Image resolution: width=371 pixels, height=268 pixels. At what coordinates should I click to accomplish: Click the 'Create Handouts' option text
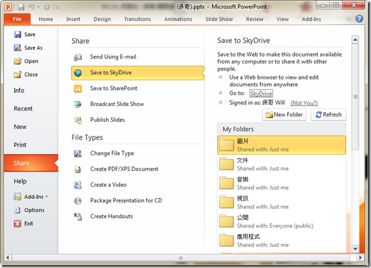coord(111,217)
